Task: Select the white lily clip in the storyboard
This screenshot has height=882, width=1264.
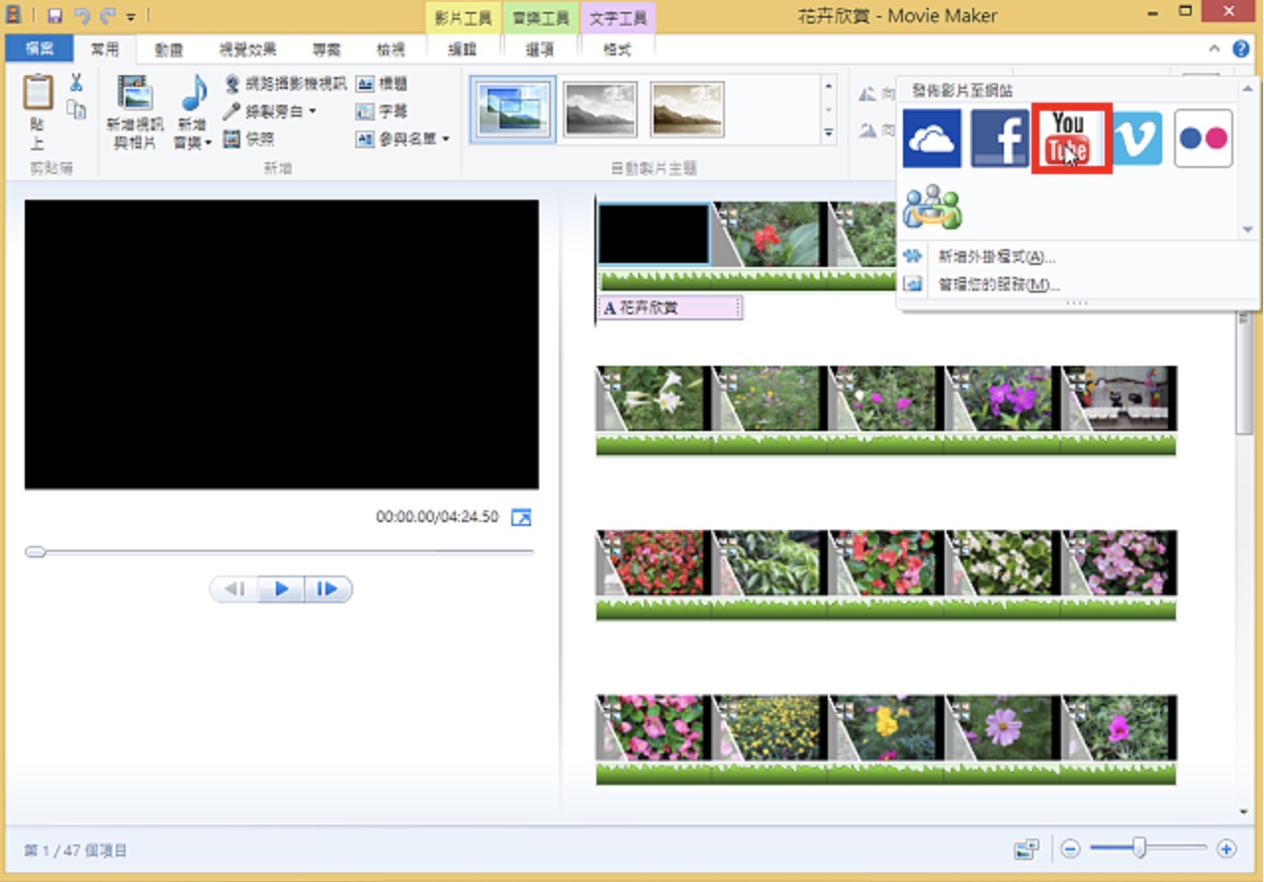Action: point(654,398)
